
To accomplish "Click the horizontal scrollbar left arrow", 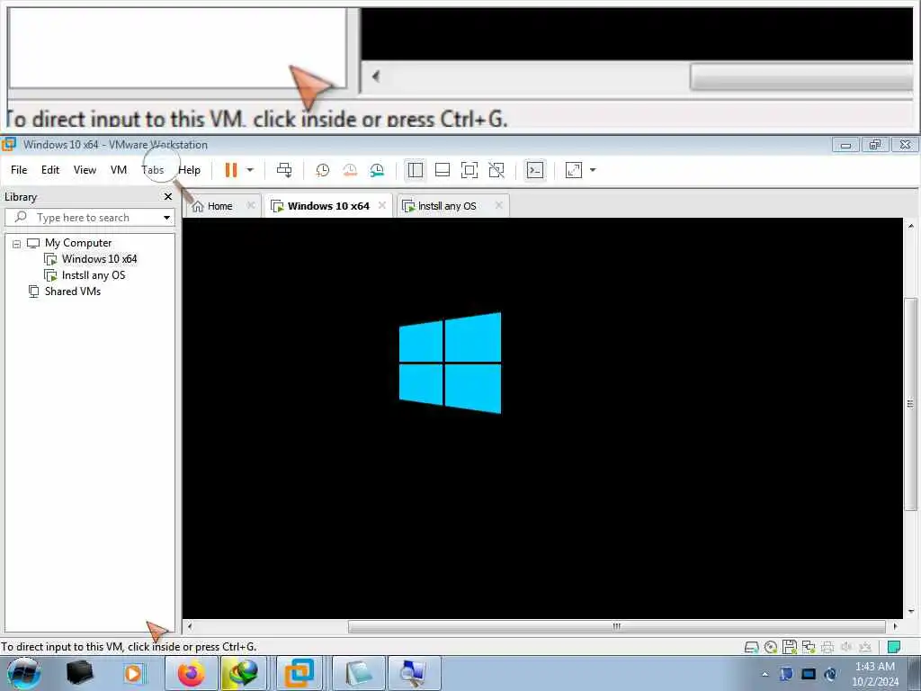I will coord(190,626).
